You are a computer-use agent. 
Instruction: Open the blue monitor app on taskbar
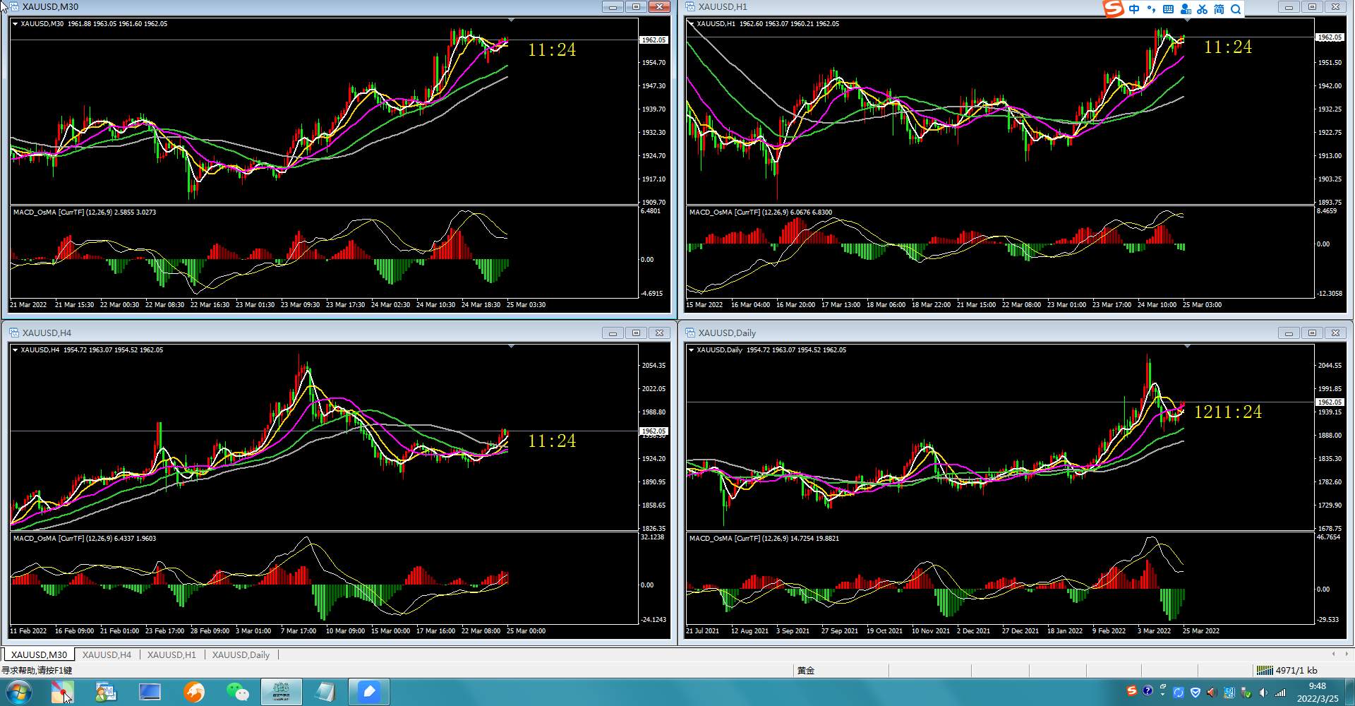click(150, 693)
